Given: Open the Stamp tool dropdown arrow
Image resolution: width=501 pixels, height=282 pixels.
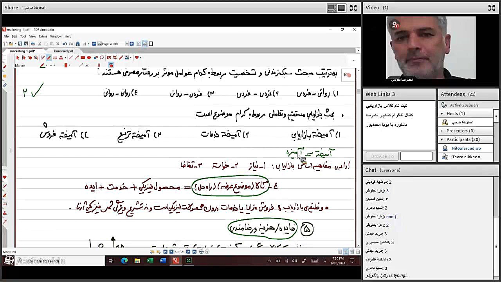Looking at the screenshot, I should (x=65, y=58).
